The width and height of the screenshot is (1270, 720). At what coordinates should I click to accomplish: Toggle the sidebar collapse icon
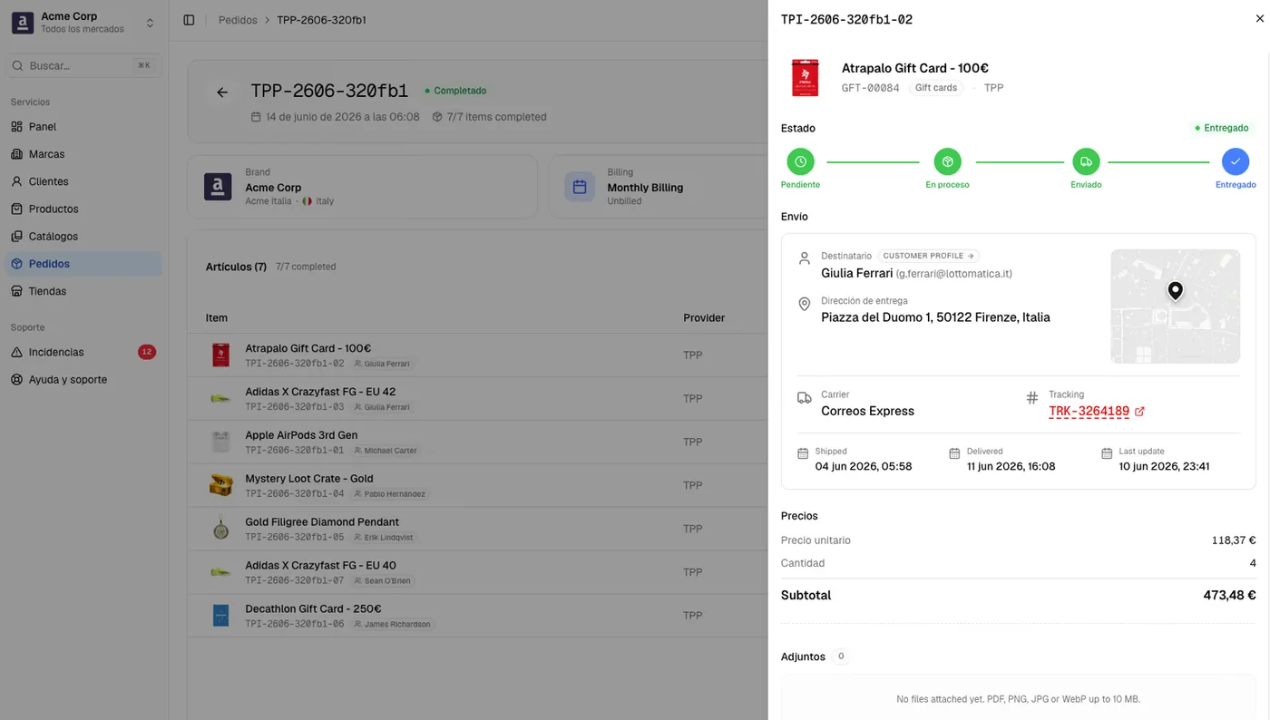point(189,20)
